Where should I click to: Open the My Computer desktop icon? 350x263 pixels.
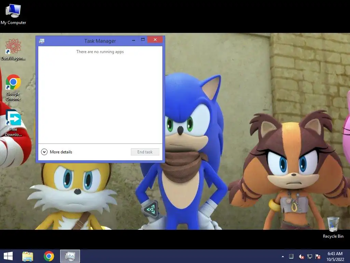(x=13, y=14)
